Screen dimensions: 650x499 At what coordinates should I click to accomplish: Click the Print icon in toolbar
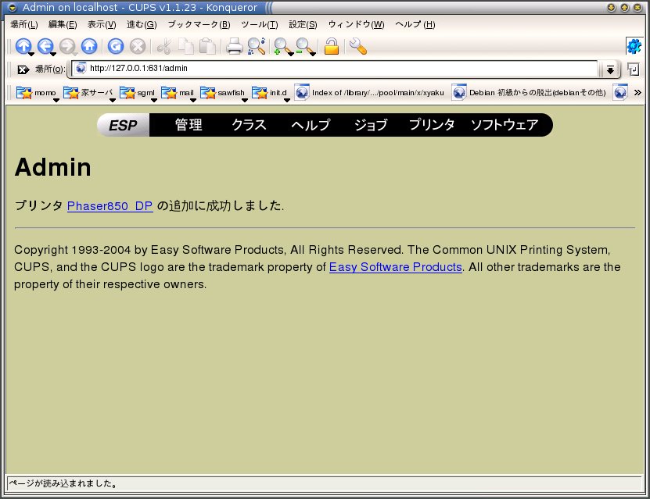pyautogui.click(x=234, y=46)
